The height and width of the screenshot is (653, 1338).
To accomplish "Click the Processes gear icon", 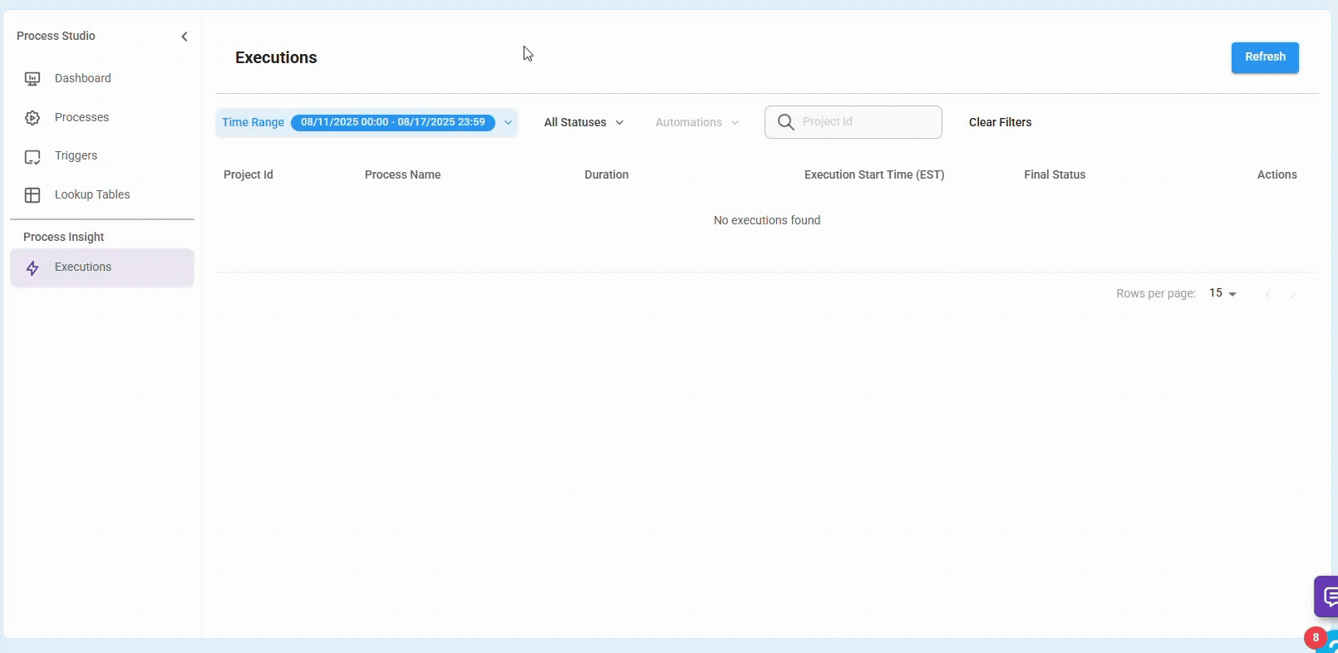I will 32,118.
